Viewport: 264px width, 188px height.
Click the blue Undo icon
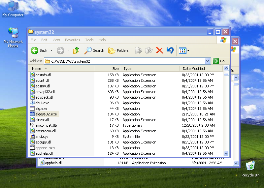(170, 50)
